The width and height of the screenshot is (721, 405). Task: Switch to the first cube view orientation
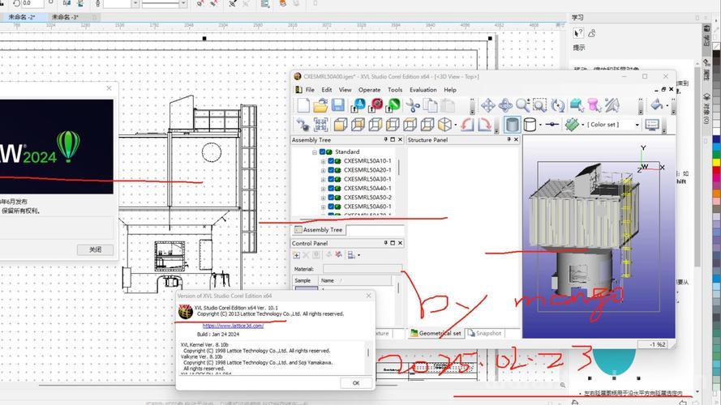(x=341, y=125)
